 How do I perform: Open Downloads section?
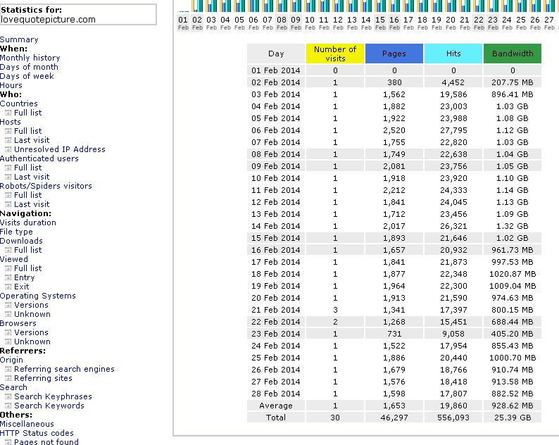(21, 241)
